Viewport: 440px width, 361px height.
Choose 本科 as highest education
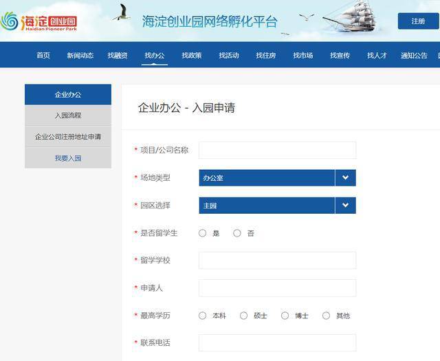click(x=203, y=316)
